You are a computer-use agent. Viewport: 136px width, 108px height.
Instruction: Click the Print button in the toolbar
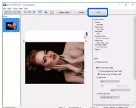pos(98,12)
